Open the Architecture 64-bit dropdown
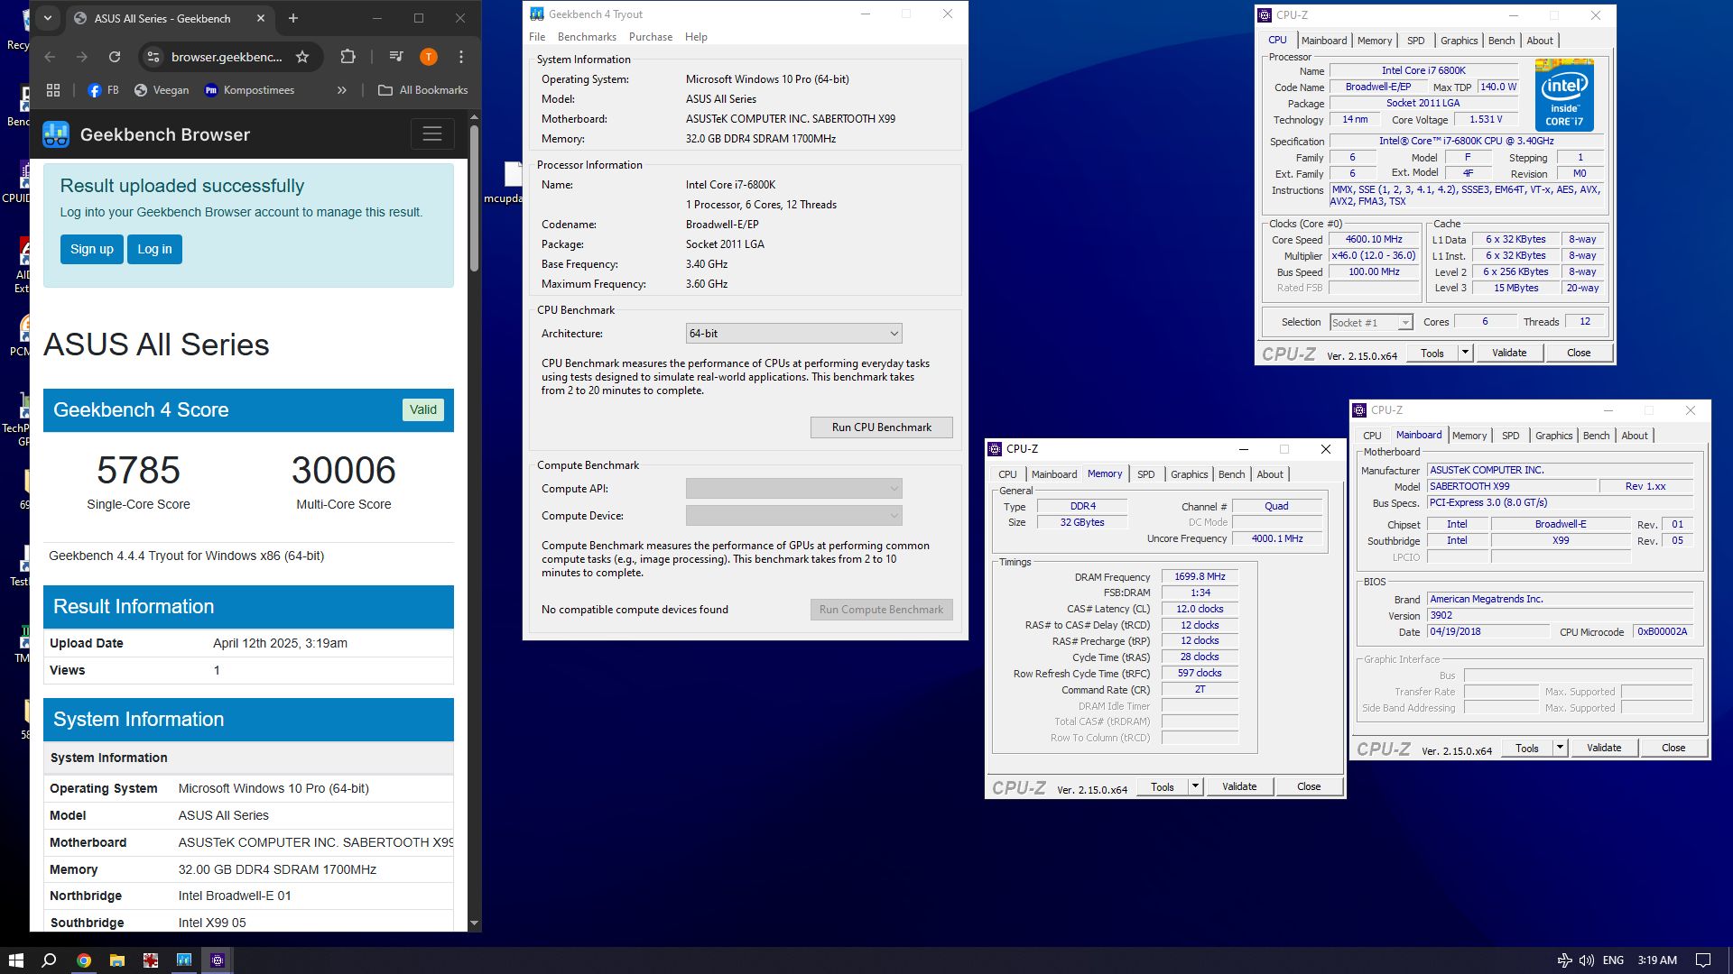Image resolution: width=1733 pixels, height=974 pixels. click(794, 334)
